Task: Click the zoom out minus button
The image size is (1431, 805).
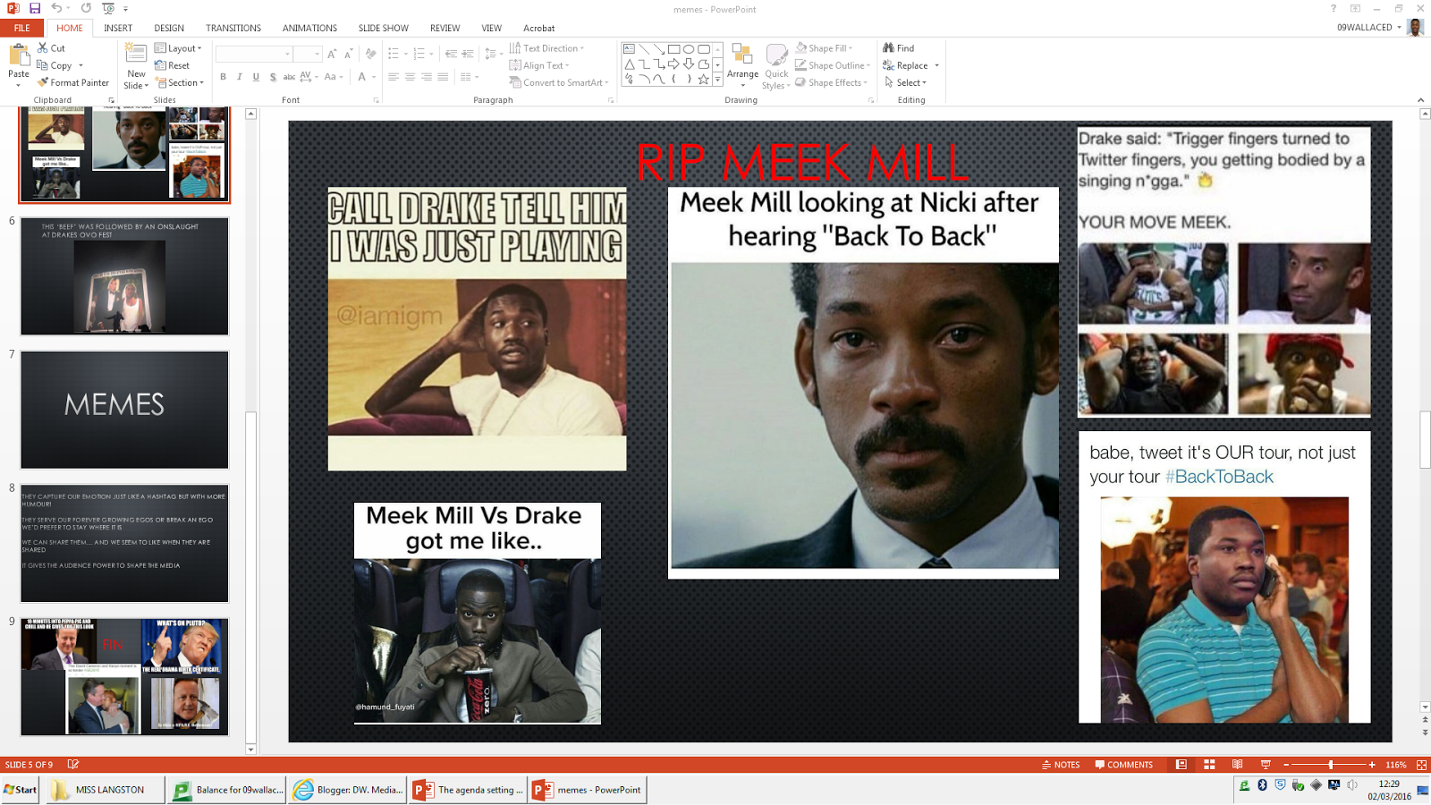Action: tap(1286, 765)
